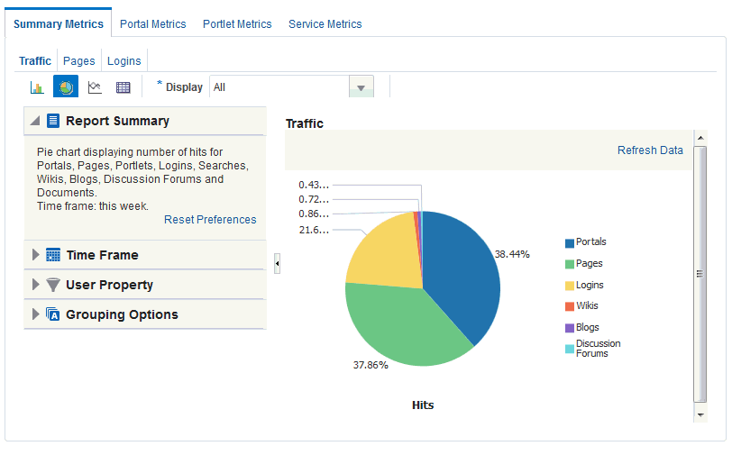Click the Refresh Data link
The height and width of the screenshot is (455, 732).
click(x=650, y=150)
